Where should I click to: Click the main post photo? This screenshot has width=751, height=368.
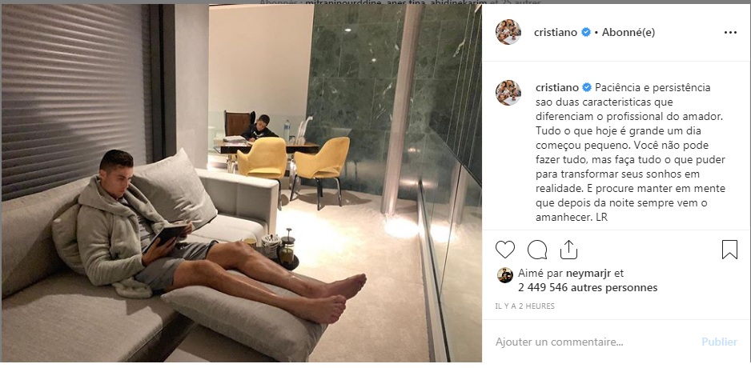click(242, 183)
